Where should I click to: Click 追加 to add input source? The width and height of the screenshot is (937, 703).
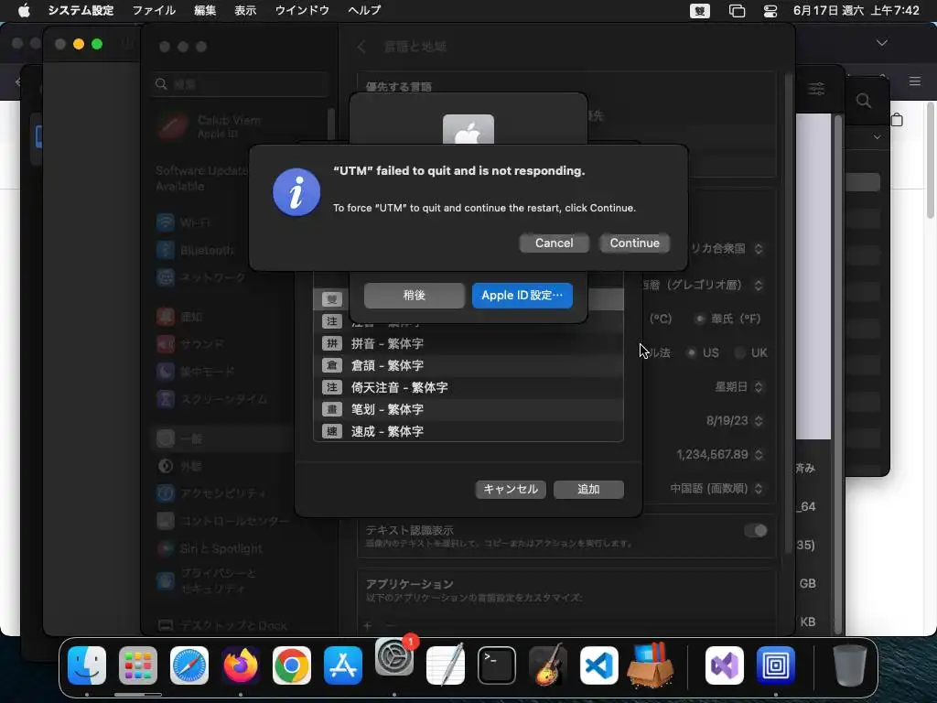tap(588, 489)
